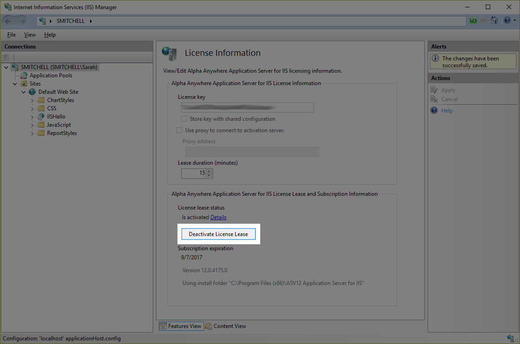Image resolution: width=520 pixels, height=344 pixels.
Task: Open Help link in Actions pane
Action: click(x=447, y=110)
